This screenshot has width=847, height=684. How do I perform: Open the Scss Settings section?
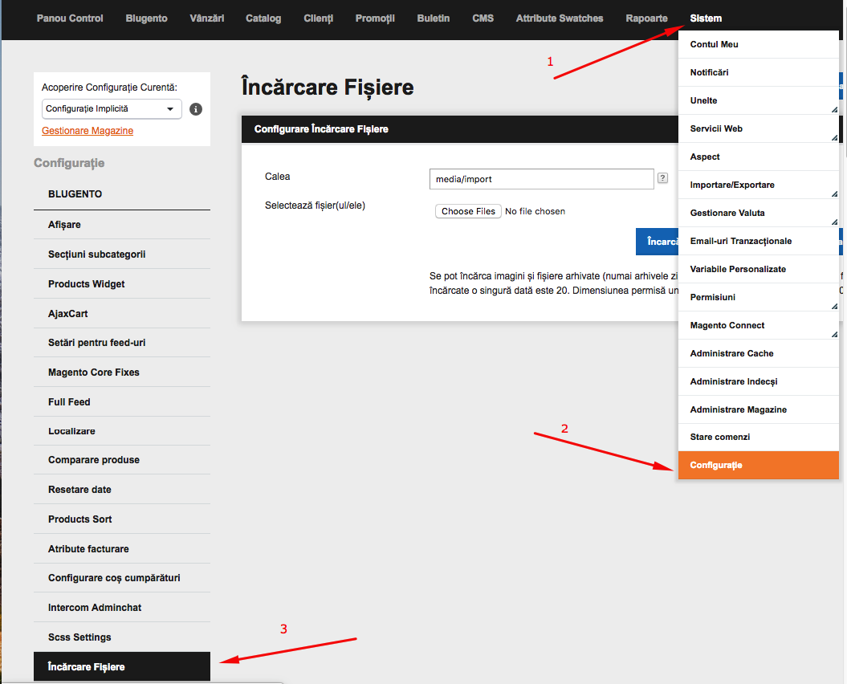pos(121,637)
